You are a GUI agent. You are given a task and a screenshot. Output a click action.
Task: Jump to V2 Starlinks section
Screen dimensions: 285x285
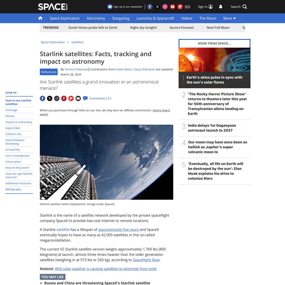pos(13,150)
